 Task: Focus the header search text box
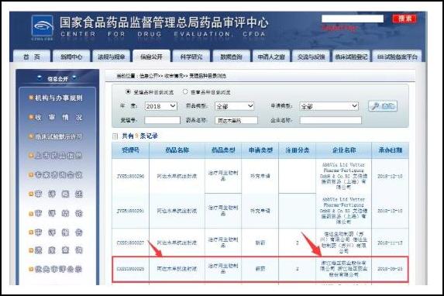tap(353, 19)
